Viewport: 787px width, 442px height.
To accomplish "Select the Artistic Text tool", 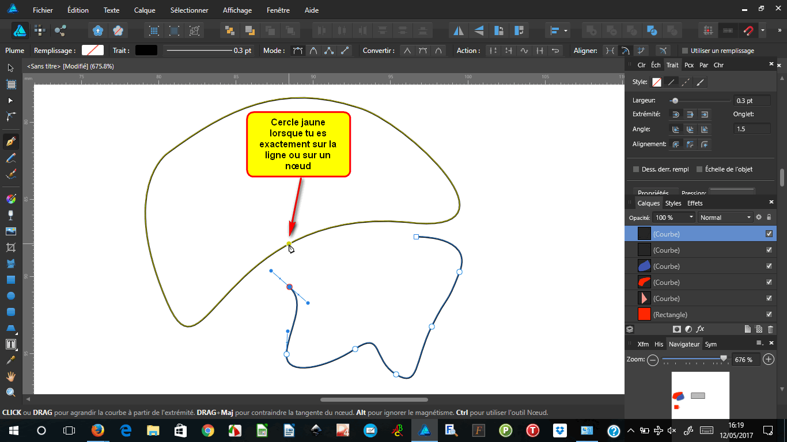I will pyautogui.click(x=10, y=344).
